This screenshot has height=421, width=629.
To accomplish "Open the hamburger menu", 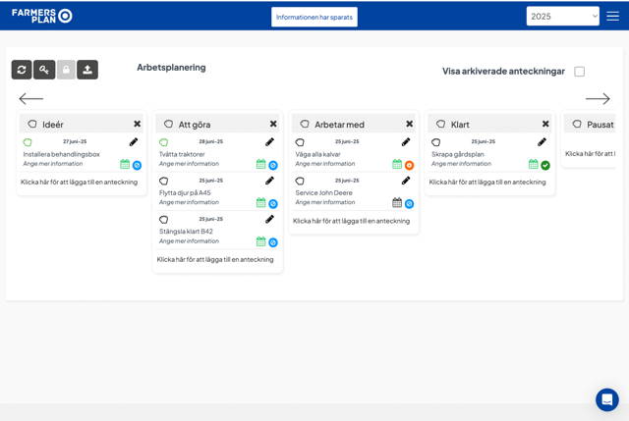I will (x=613, y=16).
